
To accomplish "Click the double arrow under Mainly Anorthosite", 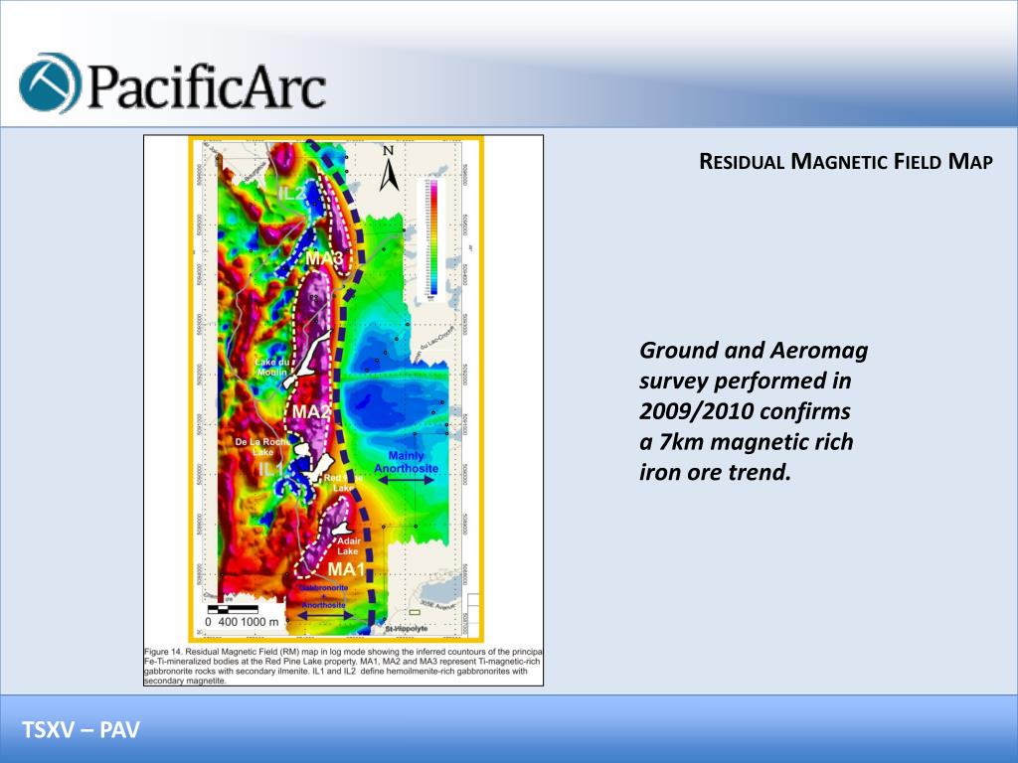I will (406, 480).
